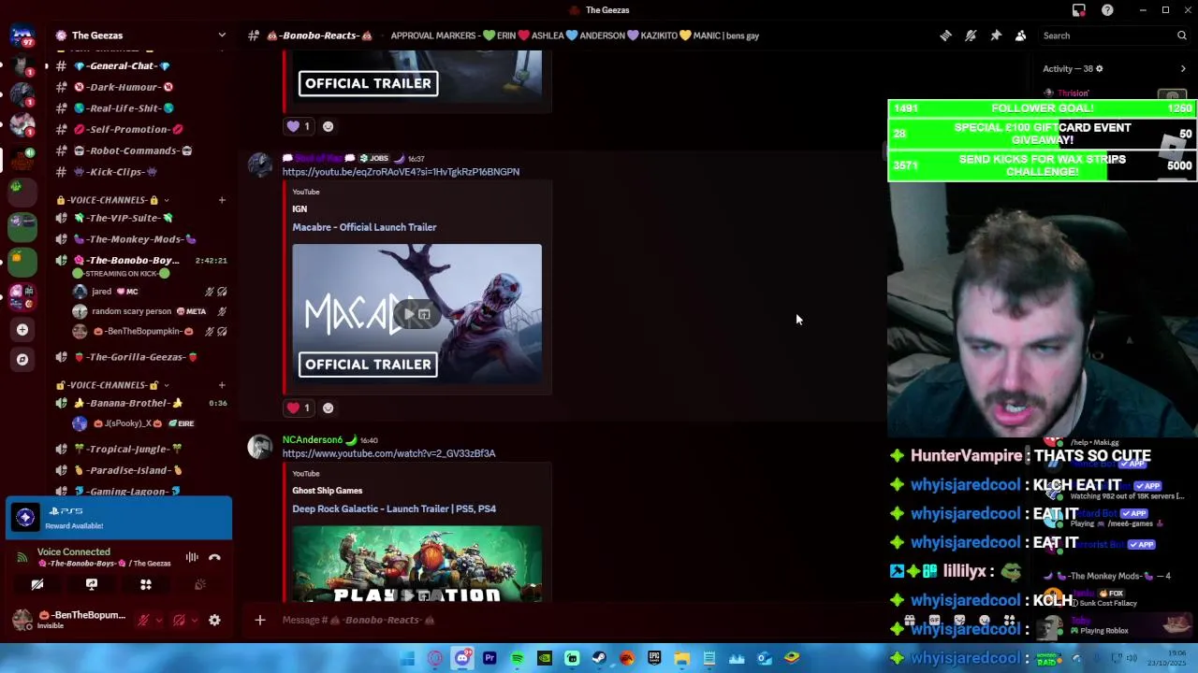Viewport: 1198px width, 673px height.
Task: Open the attachment plus button
Action: click(260, 620)
